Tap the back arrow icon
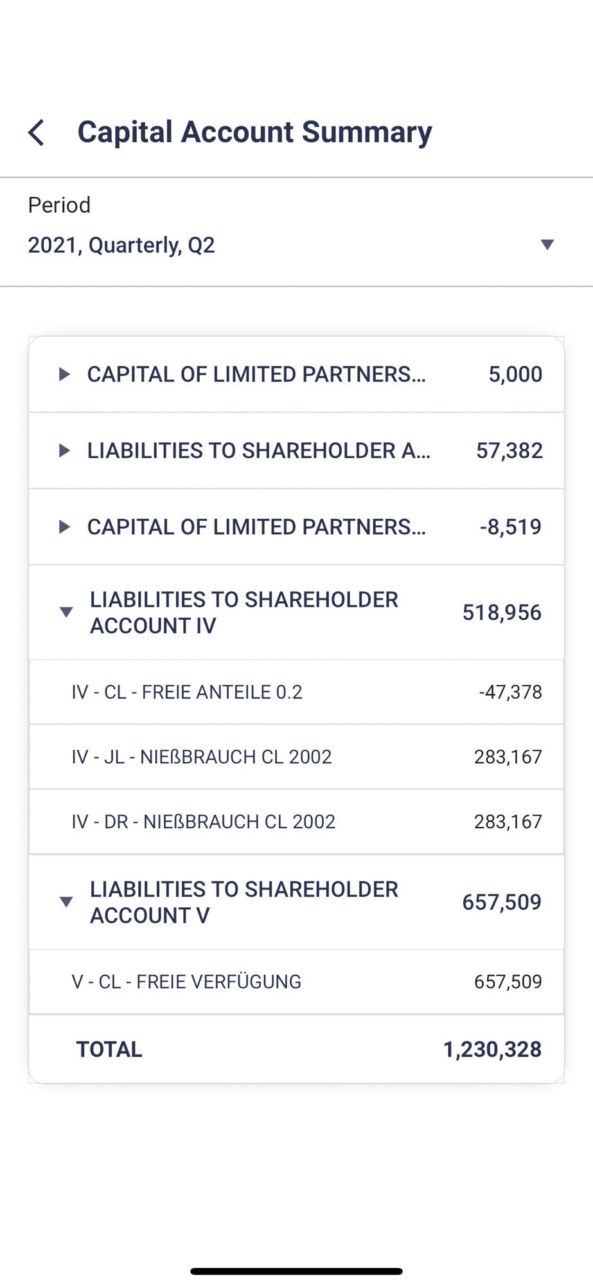The image size is (593, 1286). click(37, 132)
